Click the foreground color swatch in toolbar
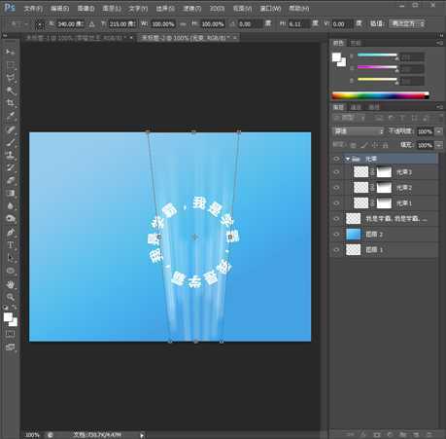The width and height of the screenshot is (446, 439). point(8,317)
